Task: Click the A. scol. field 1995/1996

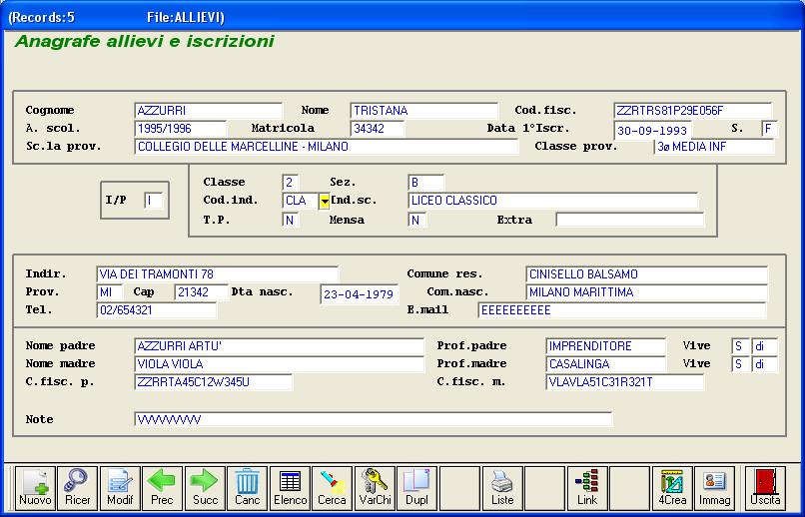Action: (181, 128)
